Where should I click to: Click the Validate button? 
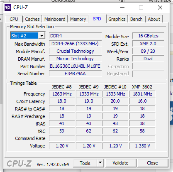point(120,163)
